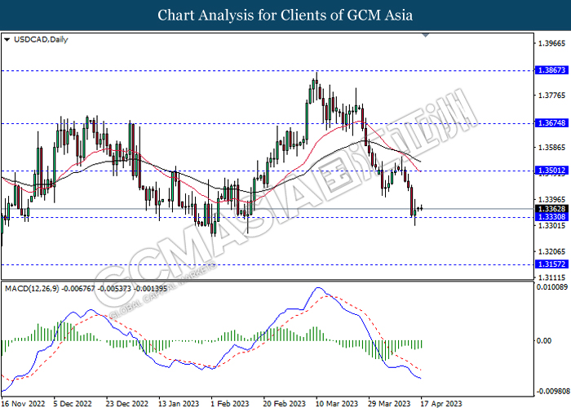Click the MACD axis value 0.010089
This screenshot has width=571, height=408.
coord(551,287)
